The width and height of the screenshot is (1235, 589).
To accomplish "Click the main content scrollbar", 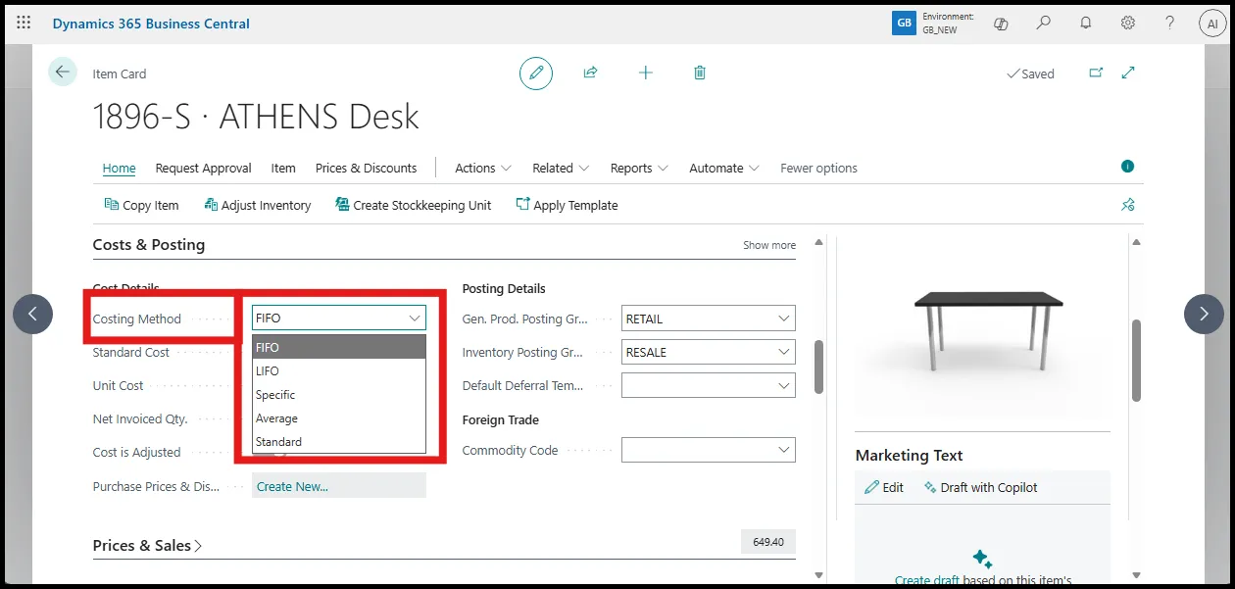I will pyautogui.click(x=819, y=367).
